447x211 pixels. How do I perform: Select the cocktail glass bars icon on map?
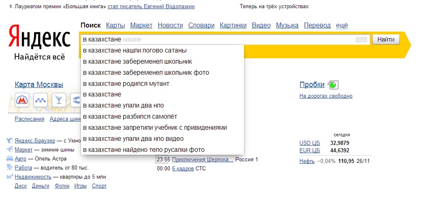[59, 100]
